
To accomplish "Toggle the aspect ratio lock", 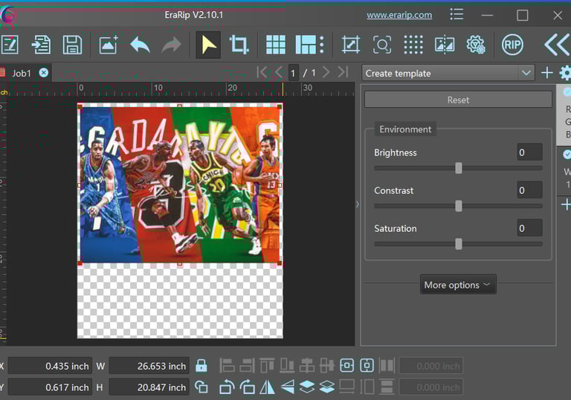I will 201,366.
